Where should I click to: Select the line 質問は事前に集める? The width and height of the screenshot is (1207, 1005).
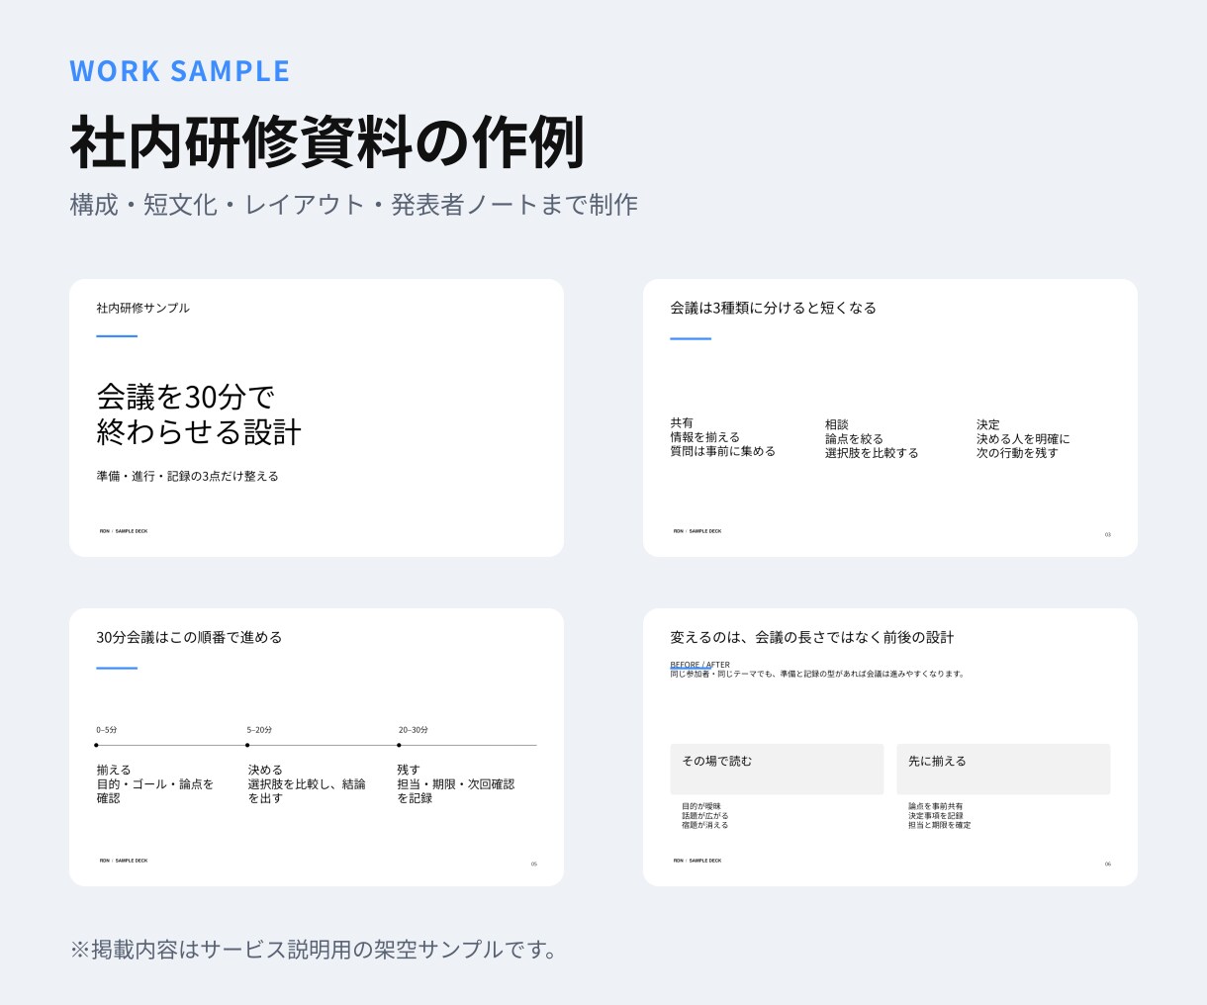click(722, 451)
